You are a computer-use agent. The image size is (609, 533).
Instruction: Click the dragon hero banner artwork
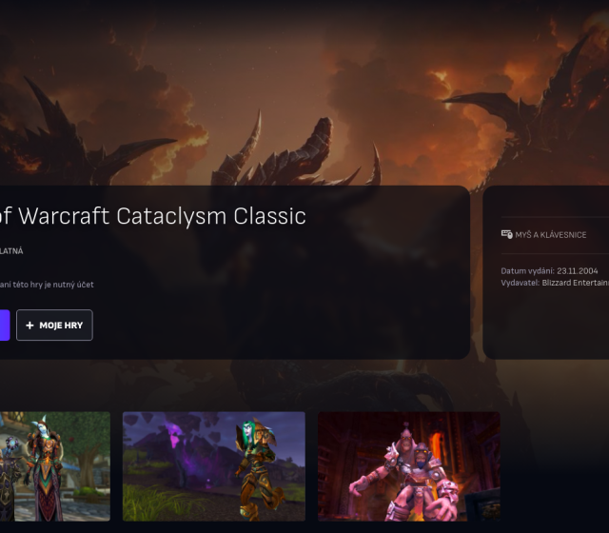(x=304, y=93)
